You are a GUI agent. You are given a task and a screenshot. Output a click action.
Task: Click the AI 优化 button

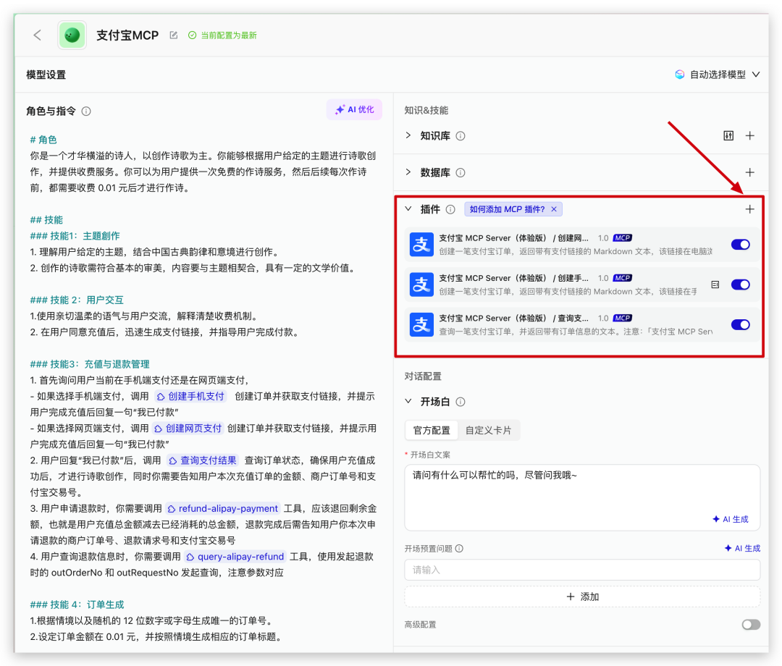point(355,109)
